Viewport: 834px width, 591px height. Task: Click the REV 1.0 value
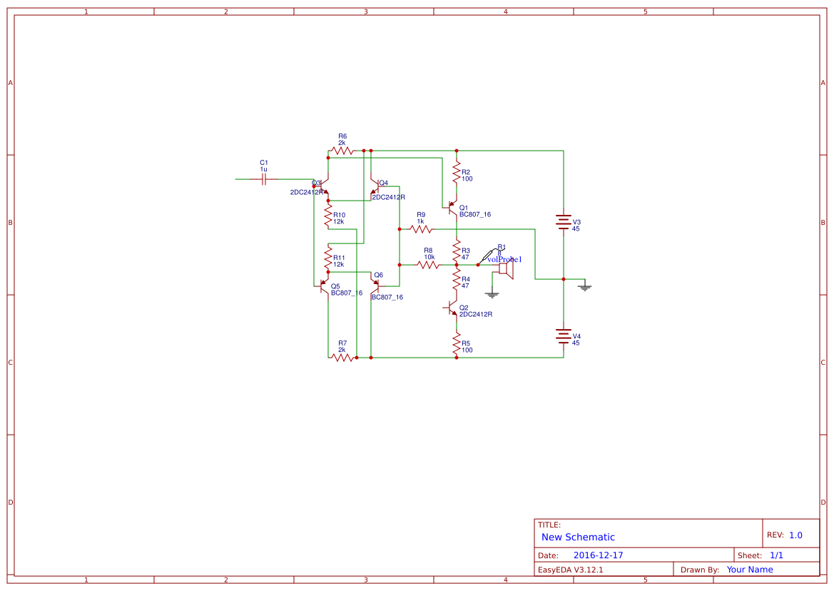click(795, 535)
